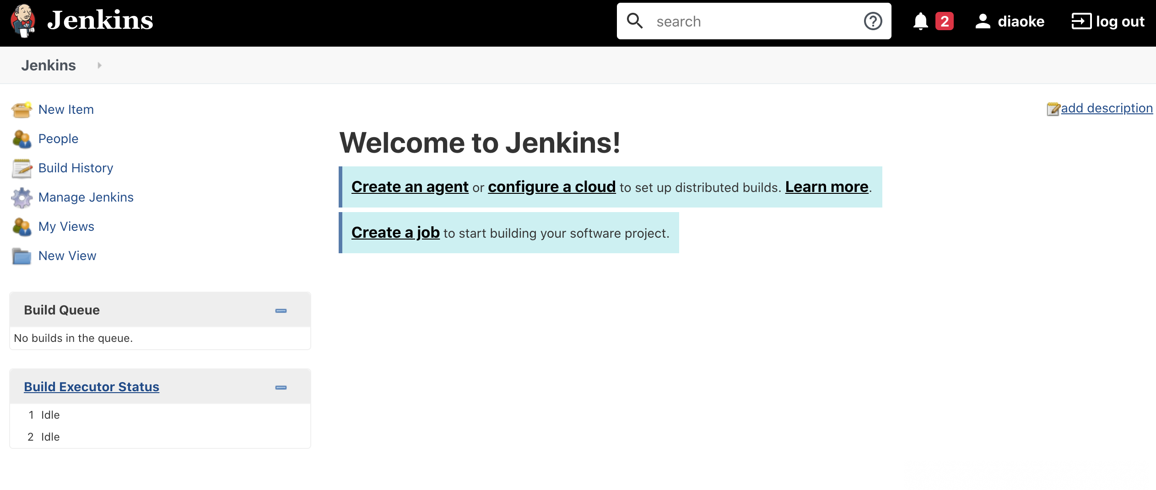Open search help question mark icon
This screenshot has height=490, width=1156.
click(x=873, y=21)
